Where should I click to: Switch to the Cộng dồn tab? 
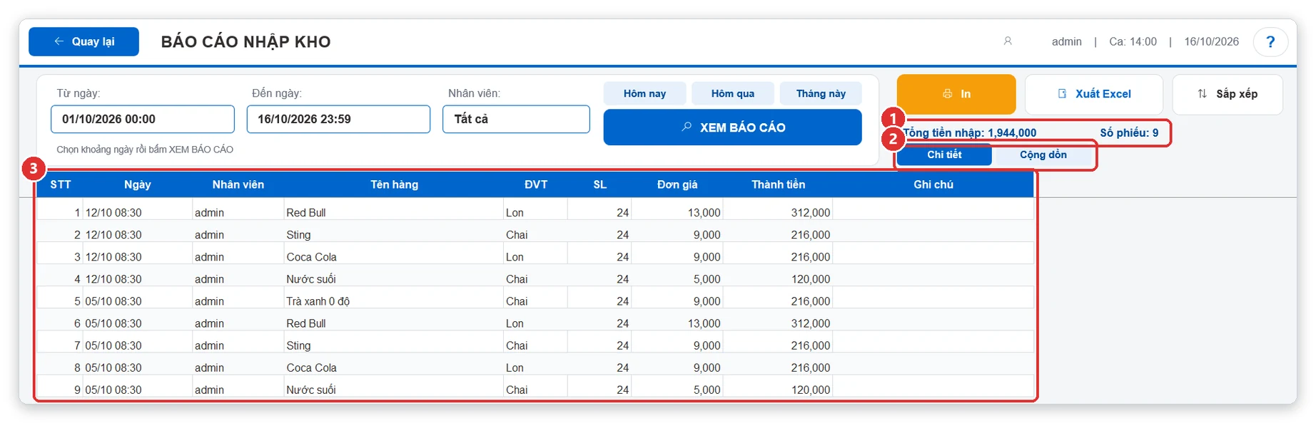click(1043, 155)
